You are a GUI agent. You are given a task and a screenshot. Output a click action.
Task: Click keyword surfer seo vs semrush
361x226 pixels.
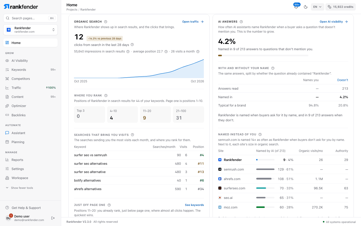coord(91,155)
